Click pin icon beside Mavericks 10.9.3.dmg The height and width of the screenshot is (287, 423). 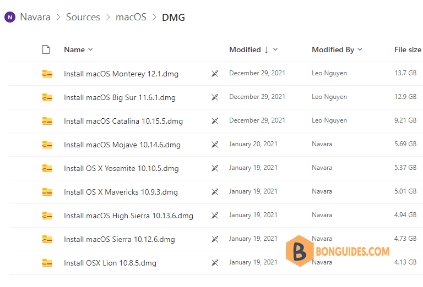pyautogui.click(x=215, y=192)
